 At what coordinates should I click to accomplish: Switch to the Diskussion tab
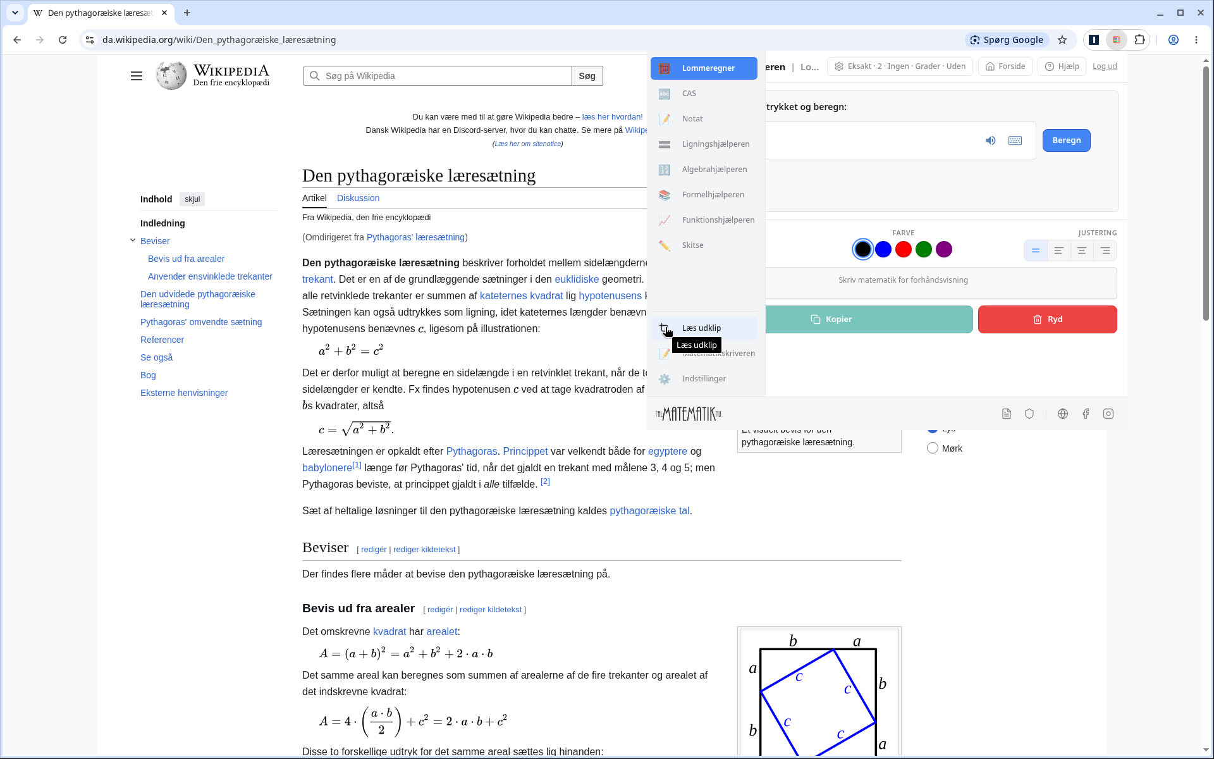coord(358,198)
